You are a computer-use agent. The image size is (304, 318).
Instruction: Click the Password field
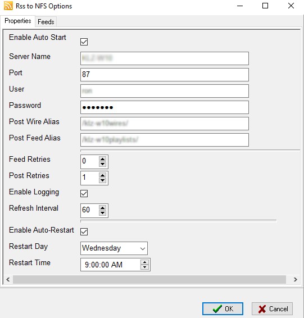coord(165,107)
